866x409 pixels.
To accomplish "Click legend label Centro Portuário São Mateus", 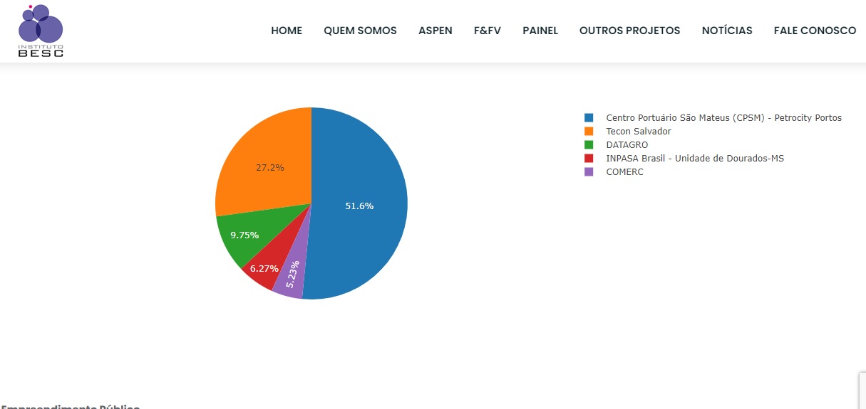I will 723,117.
